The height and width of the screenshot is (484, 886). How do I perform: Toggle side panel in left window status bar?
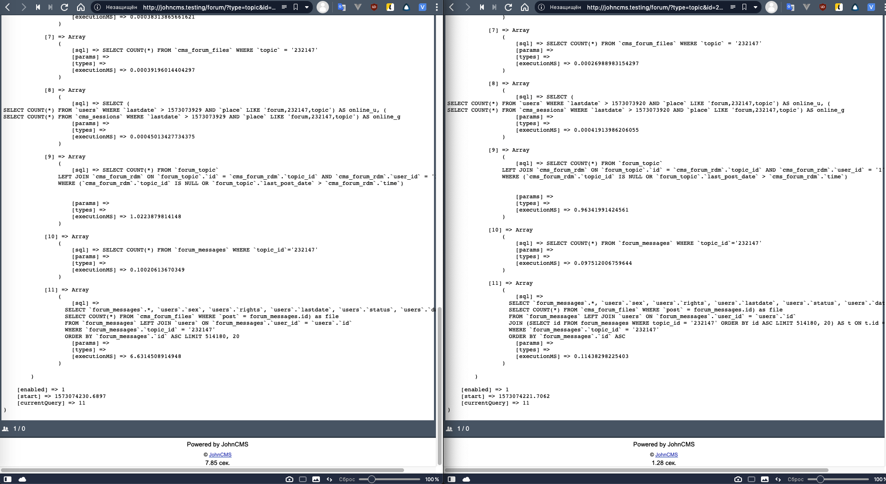pyautogui.click(x=8, y=479)
